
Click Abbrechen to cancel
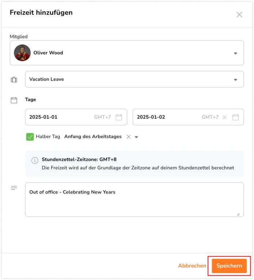tap(192, 266)
